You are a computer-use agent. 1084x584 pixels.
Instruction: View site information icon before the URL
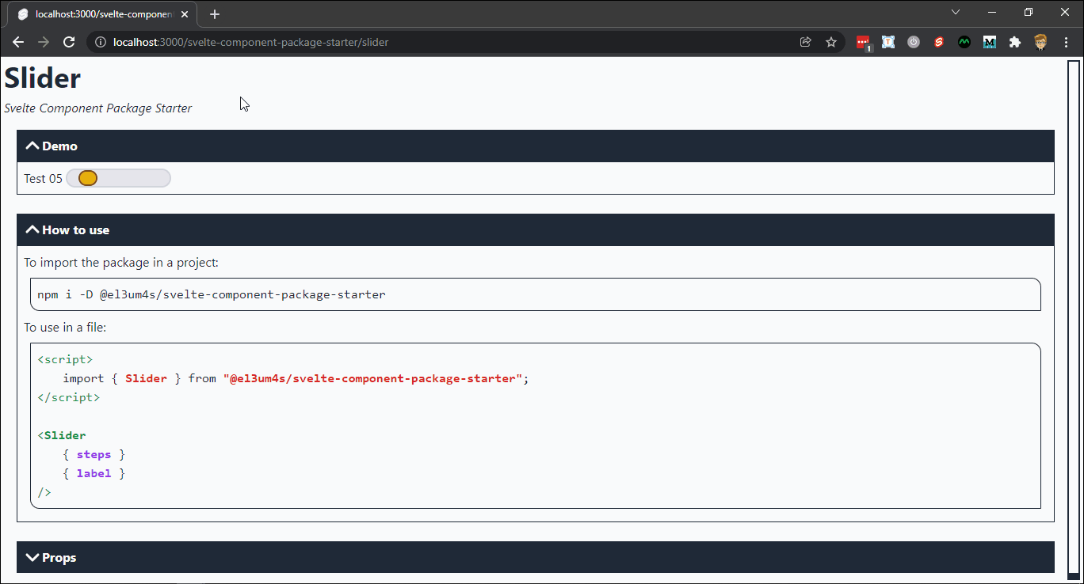pos(100,42)
